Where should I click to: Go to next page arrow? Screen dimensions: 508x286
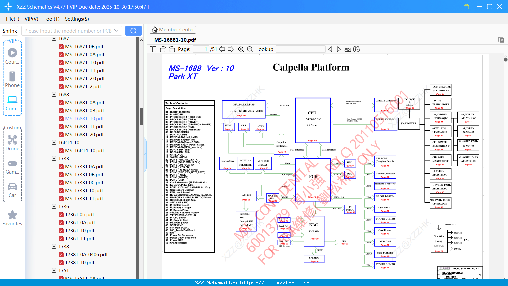231,49
